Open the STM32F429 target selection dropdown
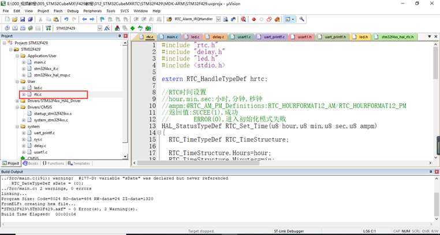This screenshot has height=235, width=440. point(100,28)
